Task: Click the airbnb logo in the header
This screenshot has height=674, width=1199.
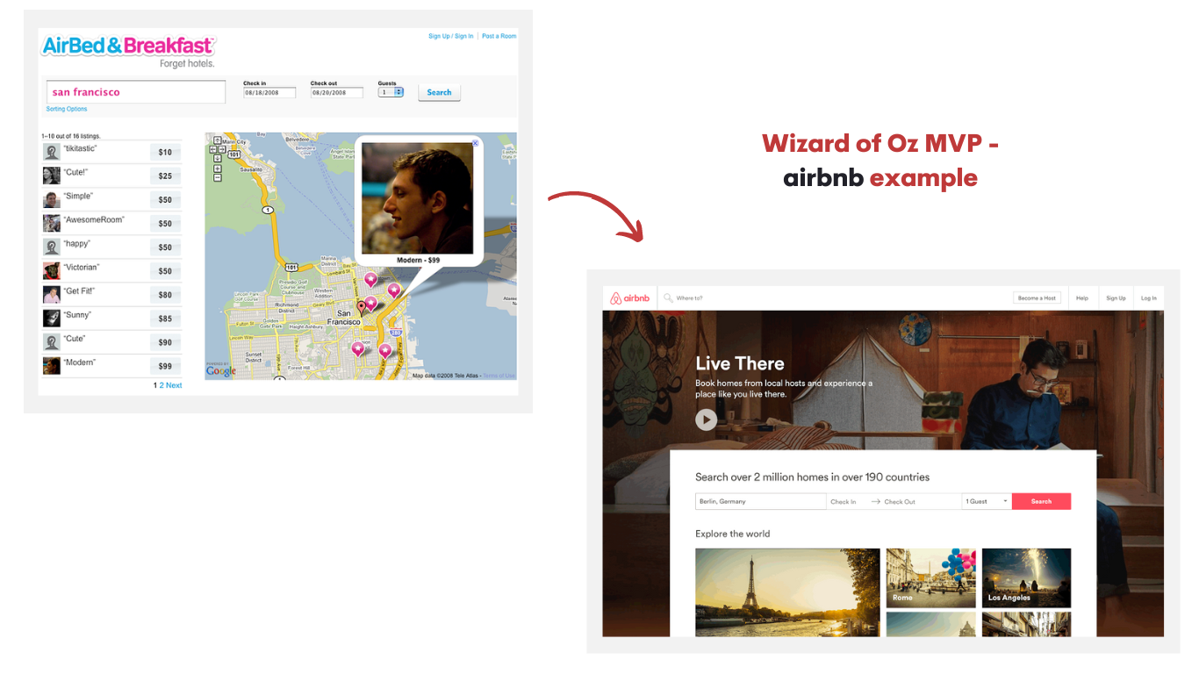Action: tap(630, 298)
